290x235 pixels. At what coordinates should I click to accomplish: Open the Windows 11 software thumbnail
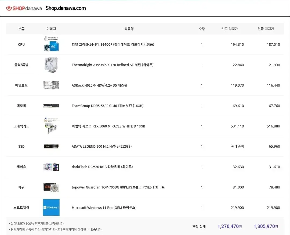pos(51,207)
